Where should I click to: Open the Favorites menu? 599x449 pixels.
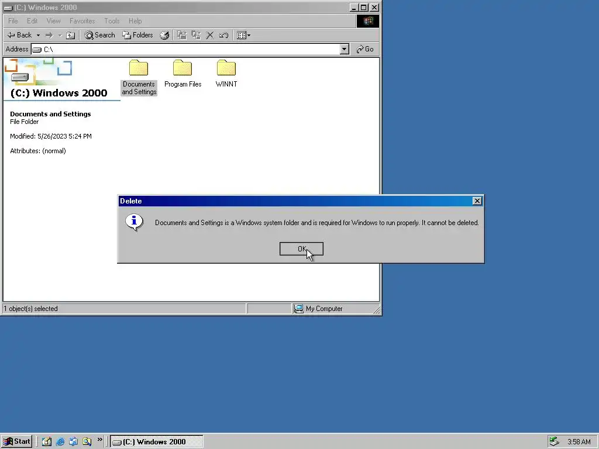82,21
